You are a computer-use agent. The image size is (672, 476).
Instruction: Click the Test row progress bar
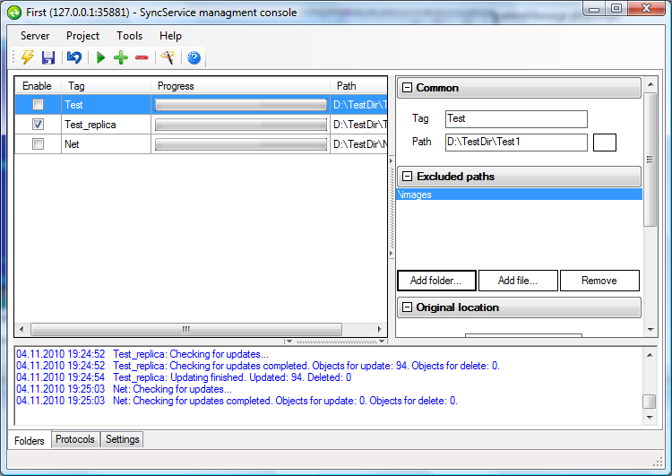[x=241, y=105]
